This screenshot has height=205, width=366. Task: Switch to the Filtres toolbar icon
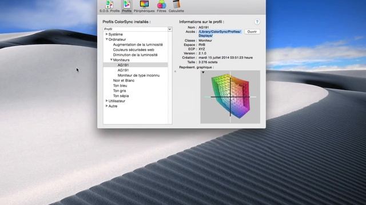tap(161, 6)
